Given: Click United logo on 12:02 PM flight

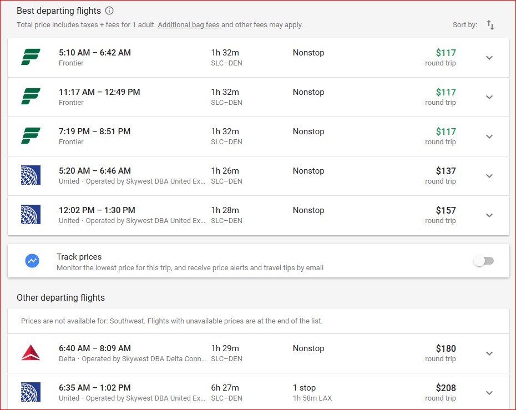Looking at the screenshot, I should (x=31, y=215).
